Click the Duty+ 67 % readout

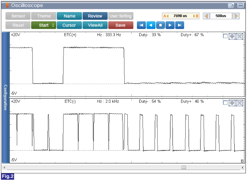click(192, 35)
